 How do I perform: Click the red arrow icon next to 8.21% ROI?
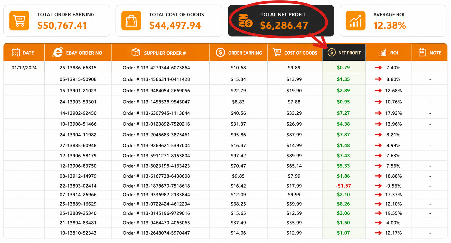coord(378,135)
